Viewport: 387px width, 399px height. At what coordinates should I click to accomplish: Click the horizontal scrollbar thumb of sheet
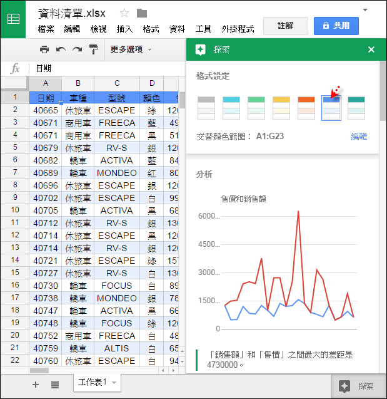click(39, 371)
